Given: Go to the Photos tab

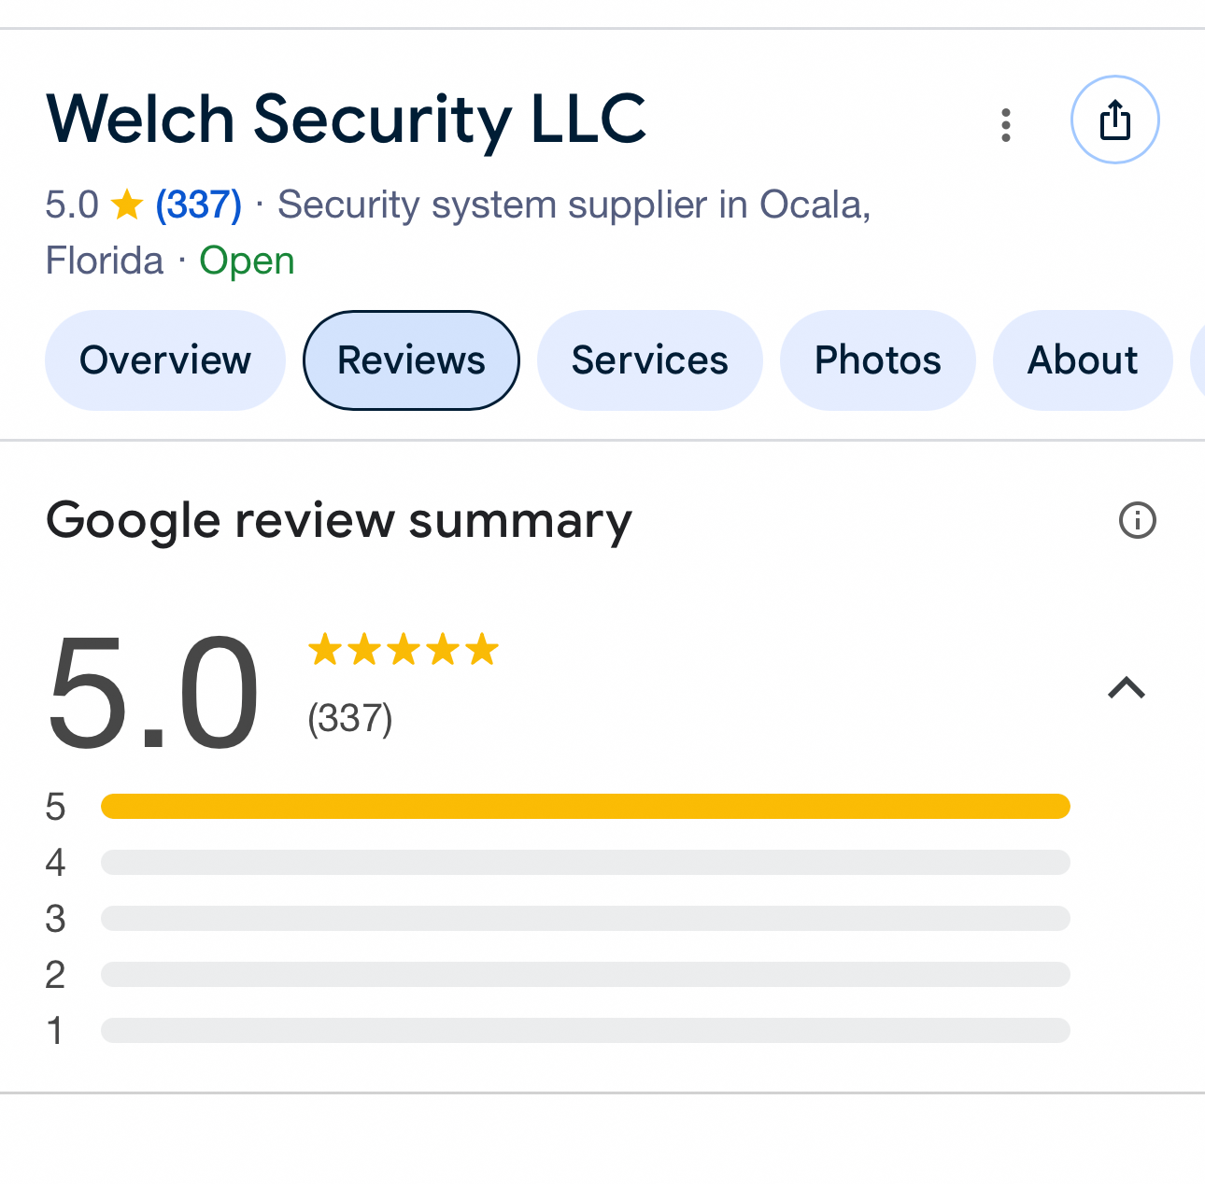Looking at the screenshot, I should point(877,360).
